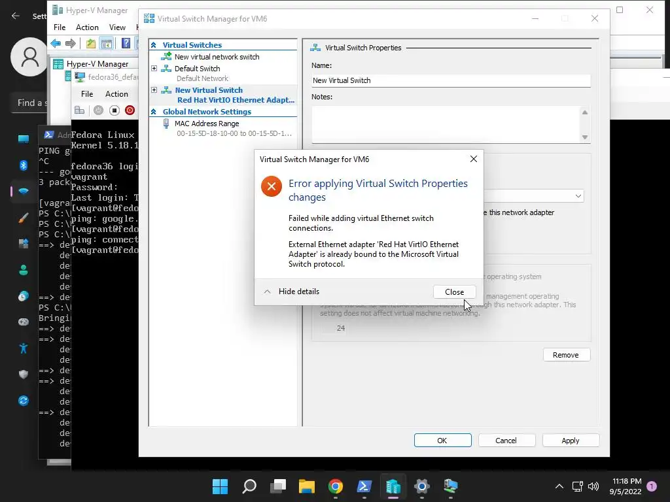Open Task View from taskbar

(x=277, y=486)
